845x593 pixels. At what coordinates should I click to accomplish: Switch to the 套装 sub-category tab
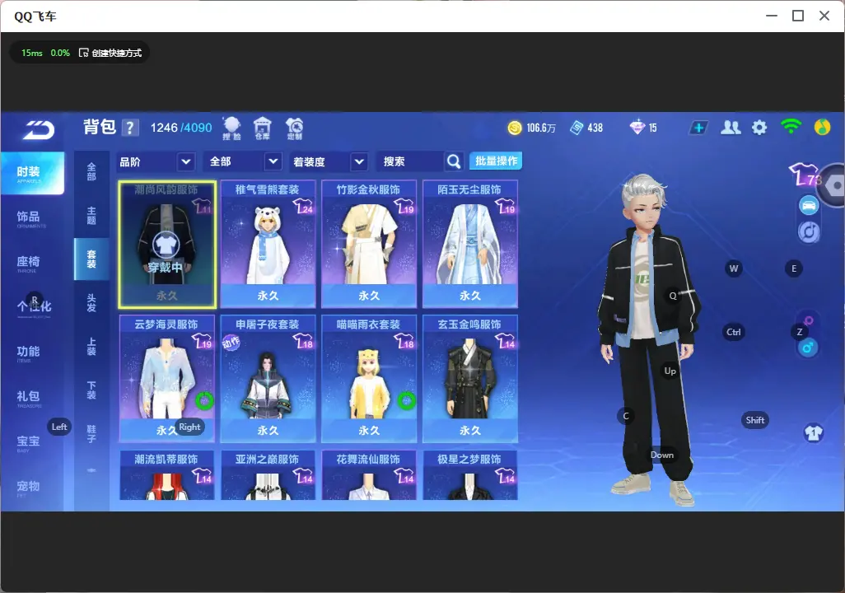coord(91,259)
